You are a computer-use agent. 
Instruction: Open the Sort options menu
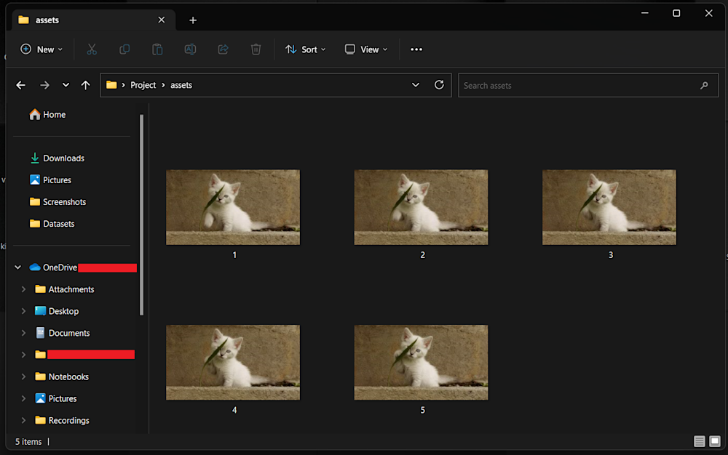tap(306, 49)
